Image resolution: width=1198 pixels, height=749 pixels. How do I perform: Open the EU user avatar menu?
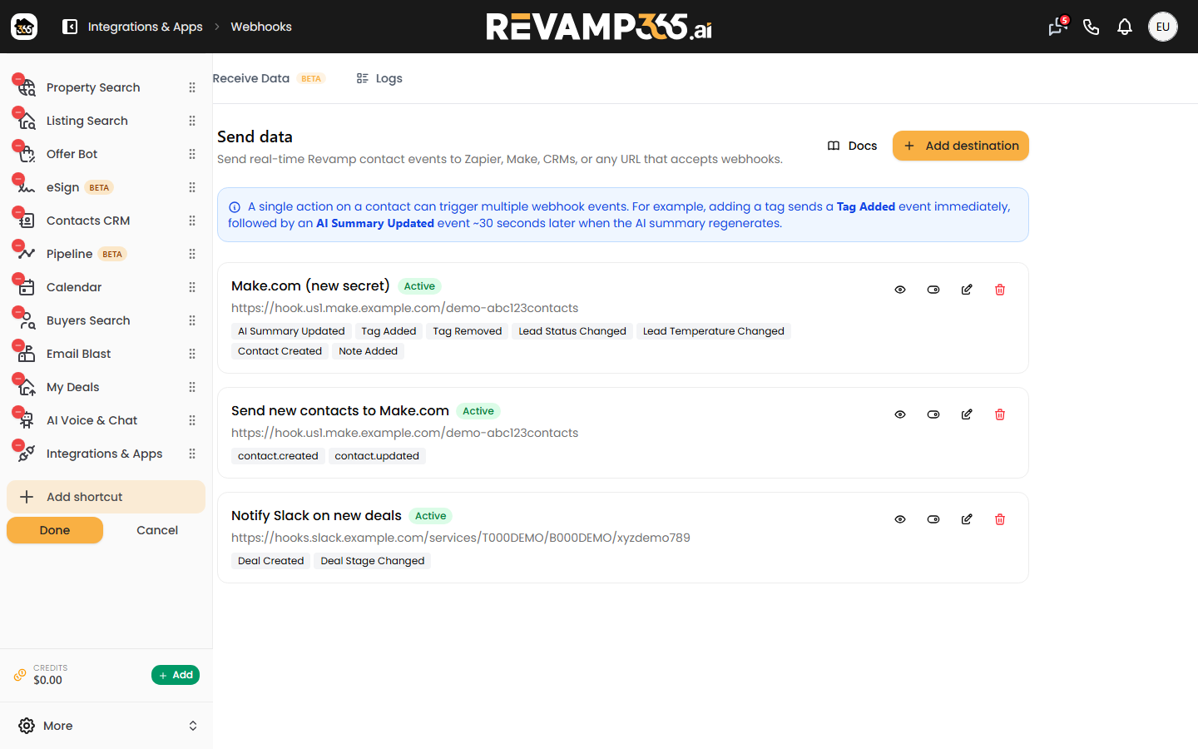(1163, 27)
